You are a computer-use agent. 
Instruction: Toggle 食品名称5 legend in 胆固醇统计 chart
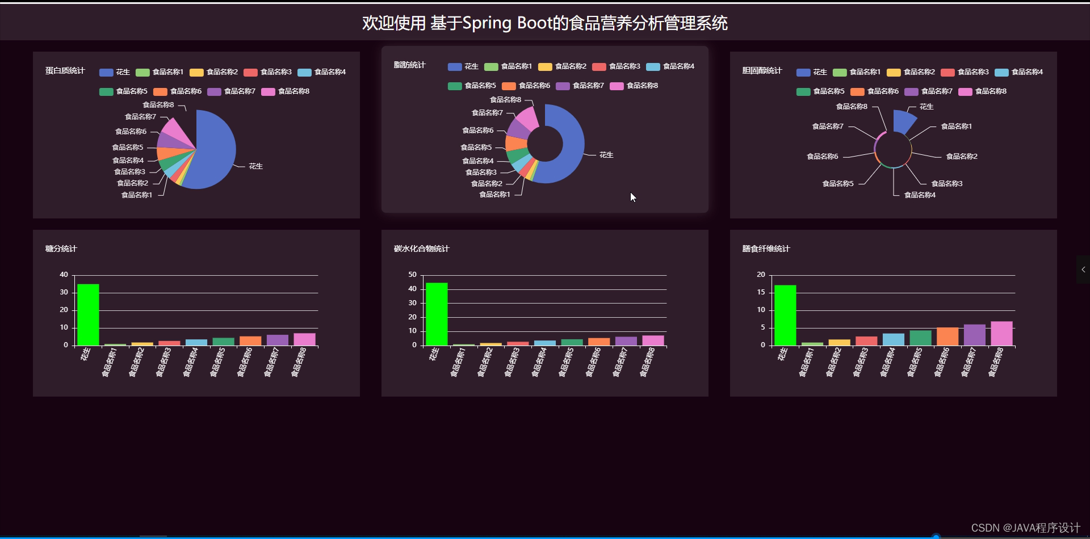point(820,91)
